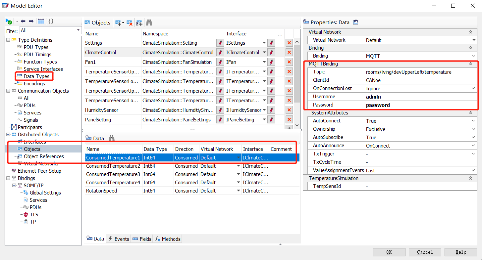Click the binoculars search icon in Objects toolbar

pos(149,23)
